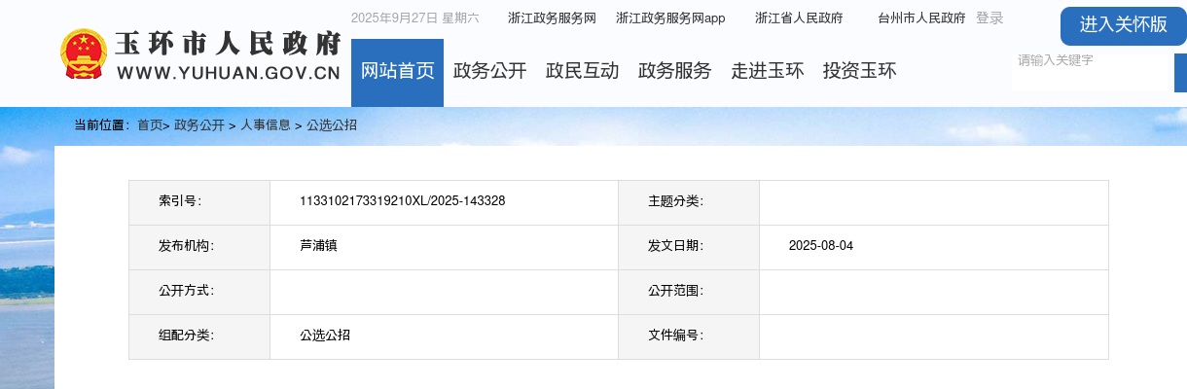1187x389 pixels.
Task: Click 首页 in the breadcrumb trail
Action: pyautogui.click(x=149, y=125)
